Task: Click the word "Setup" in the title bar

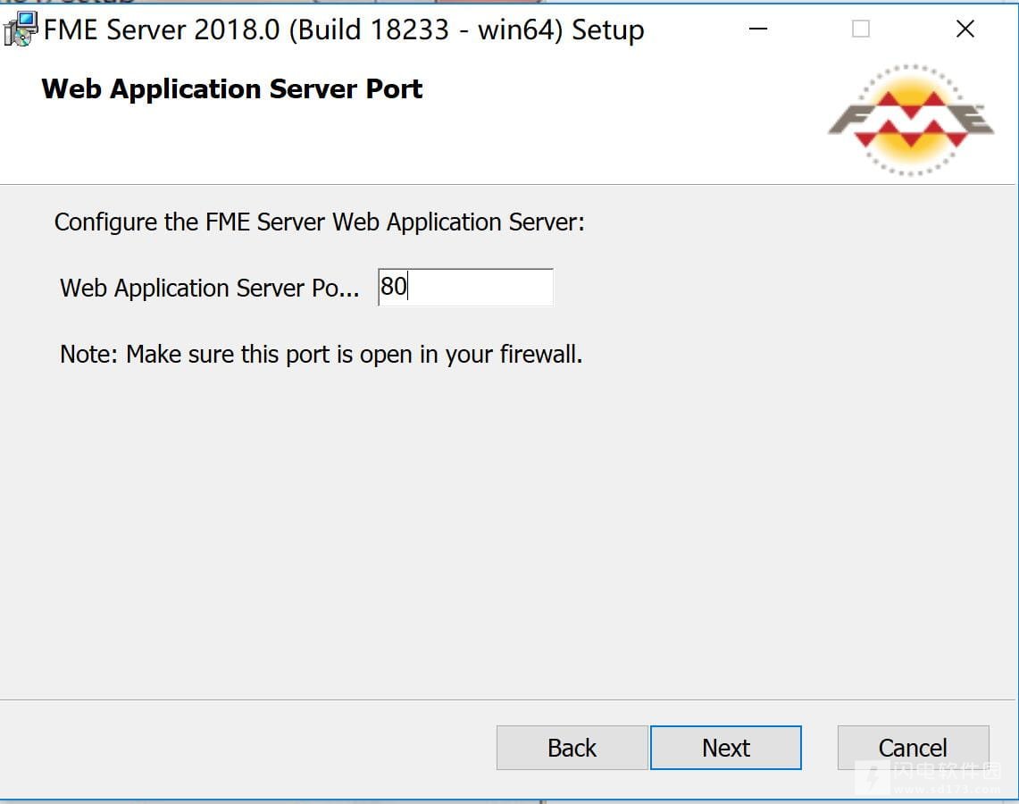Action: (x=607, y=29)
